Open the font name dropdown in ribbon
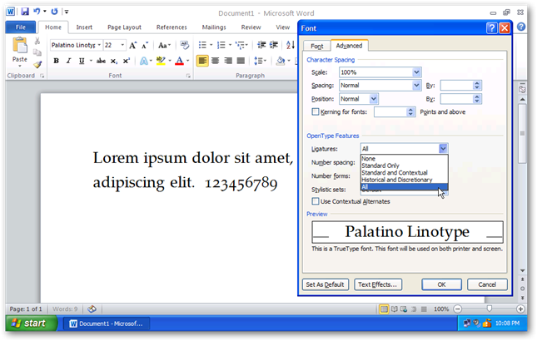 pyautogui.click(x=99, y=45)
